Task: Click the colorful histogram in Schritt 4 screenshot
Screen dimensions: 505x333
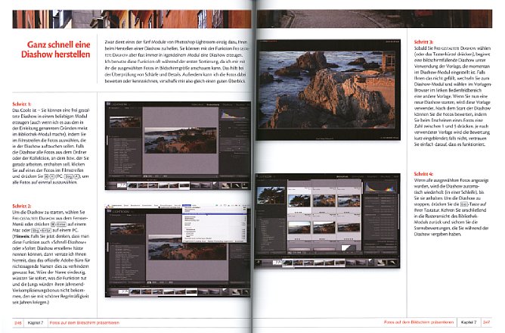Action: tap(381, 188)
